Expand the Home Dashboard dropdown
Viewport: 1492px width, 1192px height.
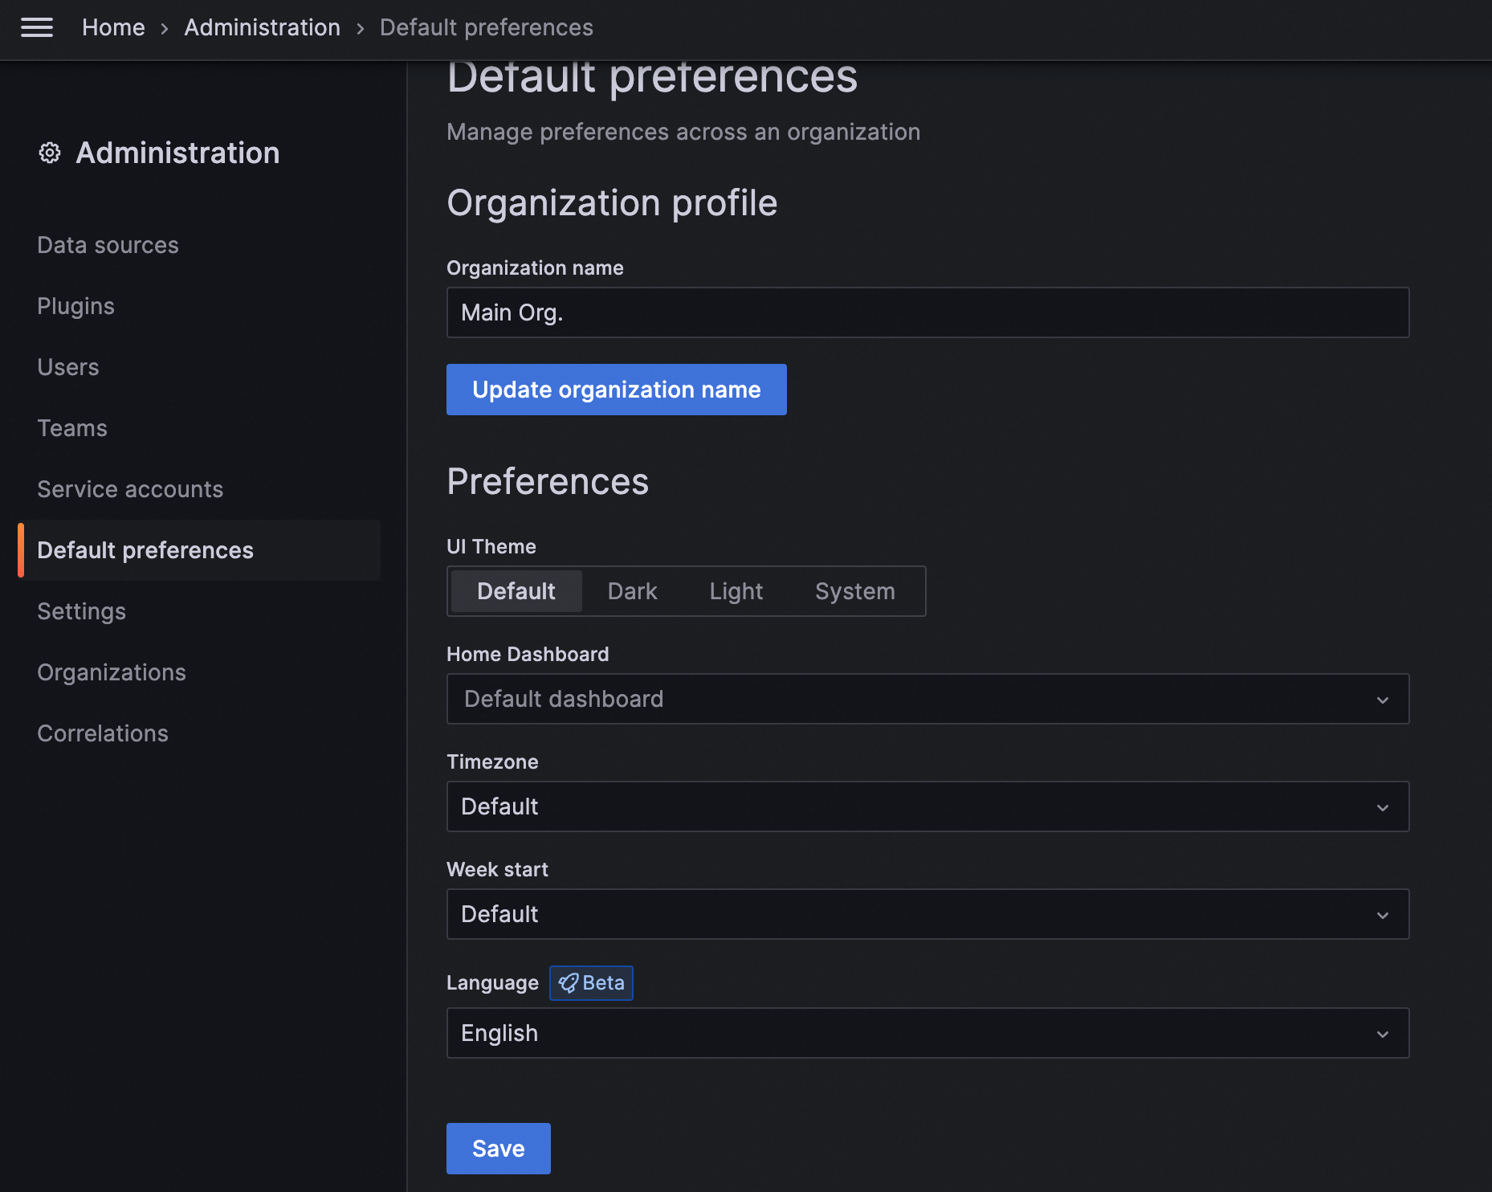[x=927, y=699]
